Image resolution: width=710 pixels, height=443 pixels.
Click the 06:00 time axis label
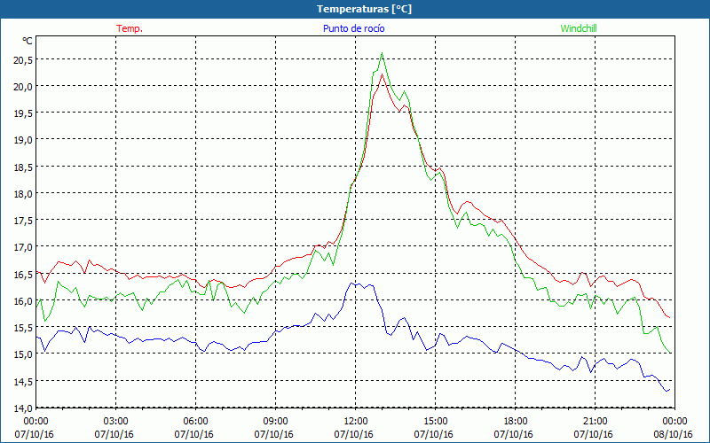pos(195,421)
